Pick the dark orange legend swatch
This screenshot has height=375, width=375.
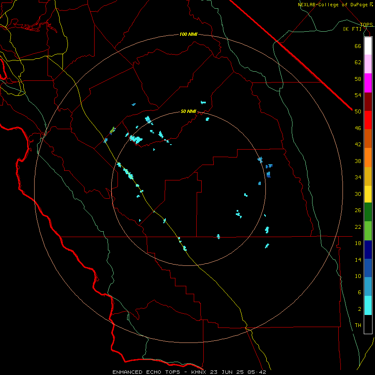pos(368,138)
